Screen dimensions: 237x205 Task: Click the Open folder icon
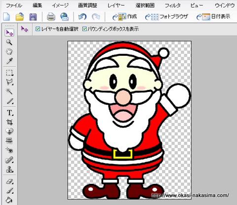20,17
